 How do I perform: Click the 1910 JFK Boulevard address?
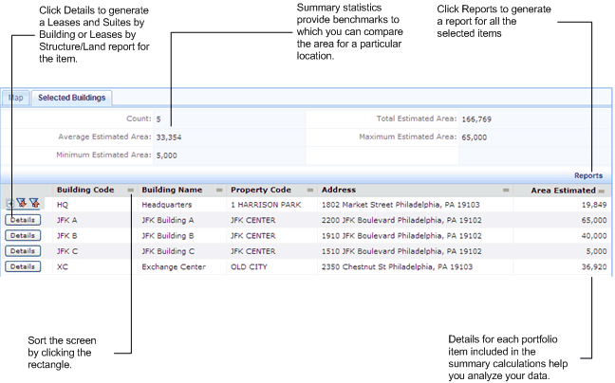[401, 236]
